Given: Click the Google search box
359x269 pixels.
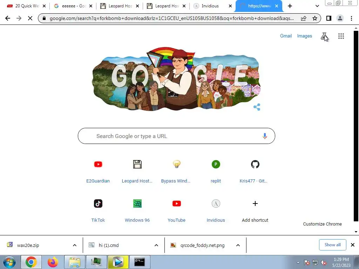Looking at the screenshot, I should tap(176, 136).
